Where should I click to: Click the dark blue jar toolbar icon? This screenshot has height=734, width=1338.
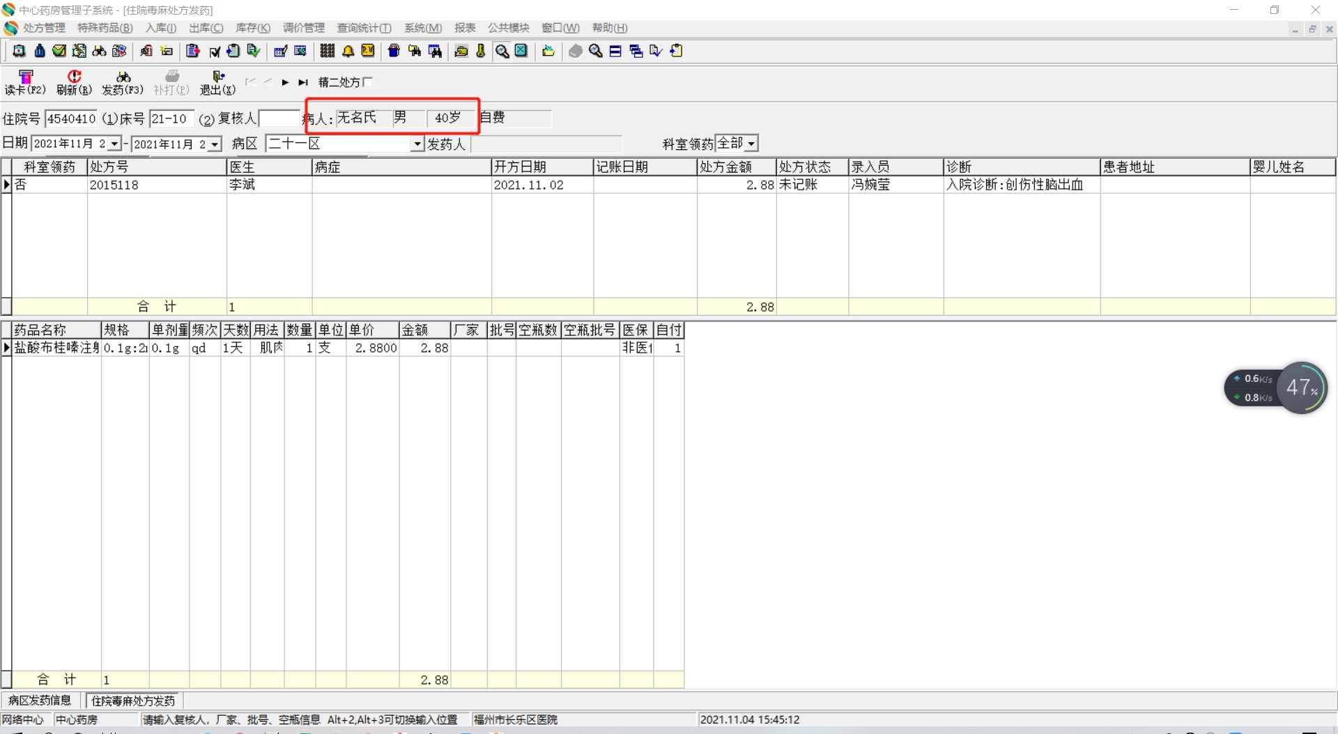pyautogui.click(x=394, y=51)
